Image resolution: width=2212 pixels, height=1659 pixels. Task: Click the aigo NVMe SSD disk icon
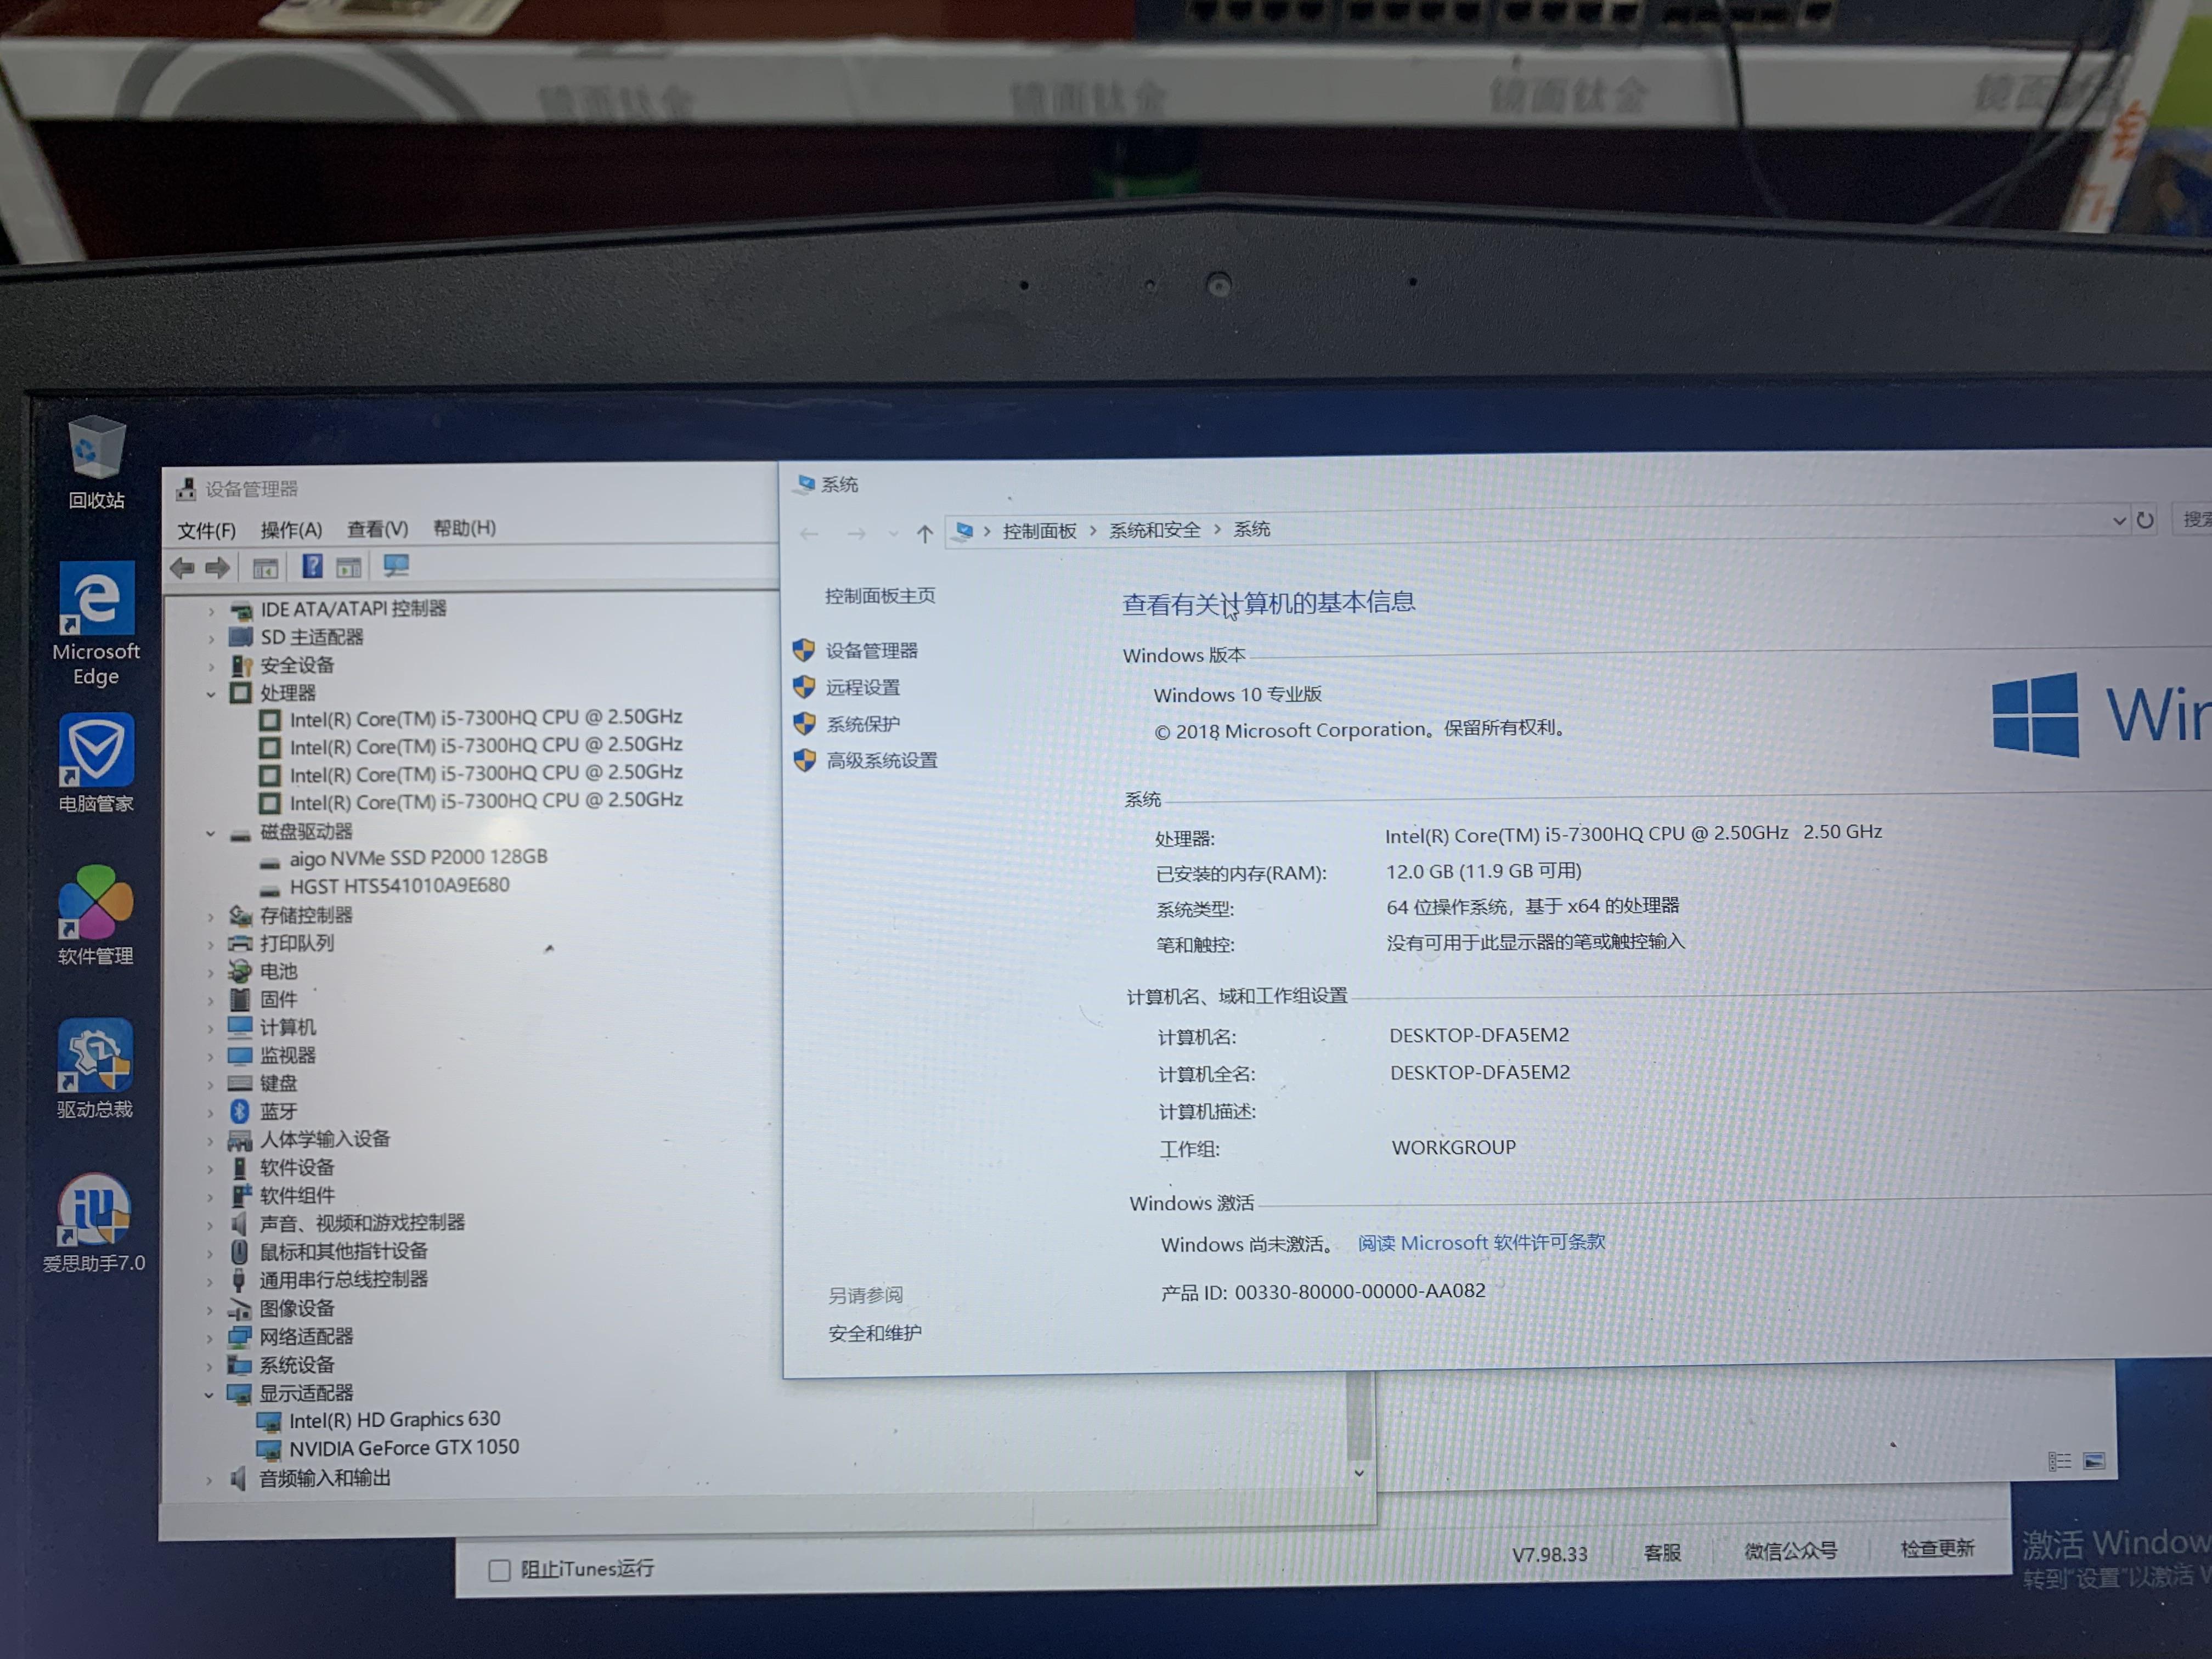point(269,861)
